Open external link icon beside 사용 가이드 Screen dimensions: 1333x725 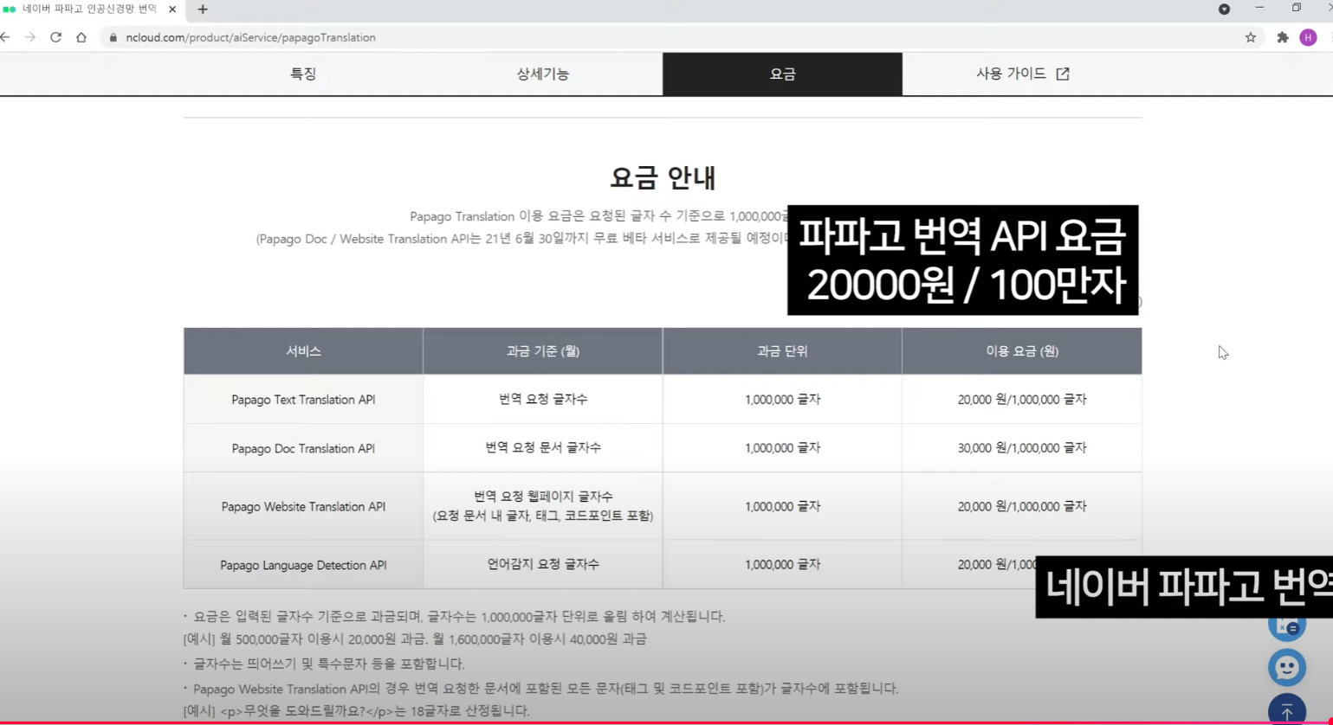pyautogui.click(x=1063, y=74)
